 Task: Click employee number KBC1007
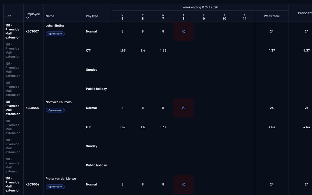click(x=32, y=31)
